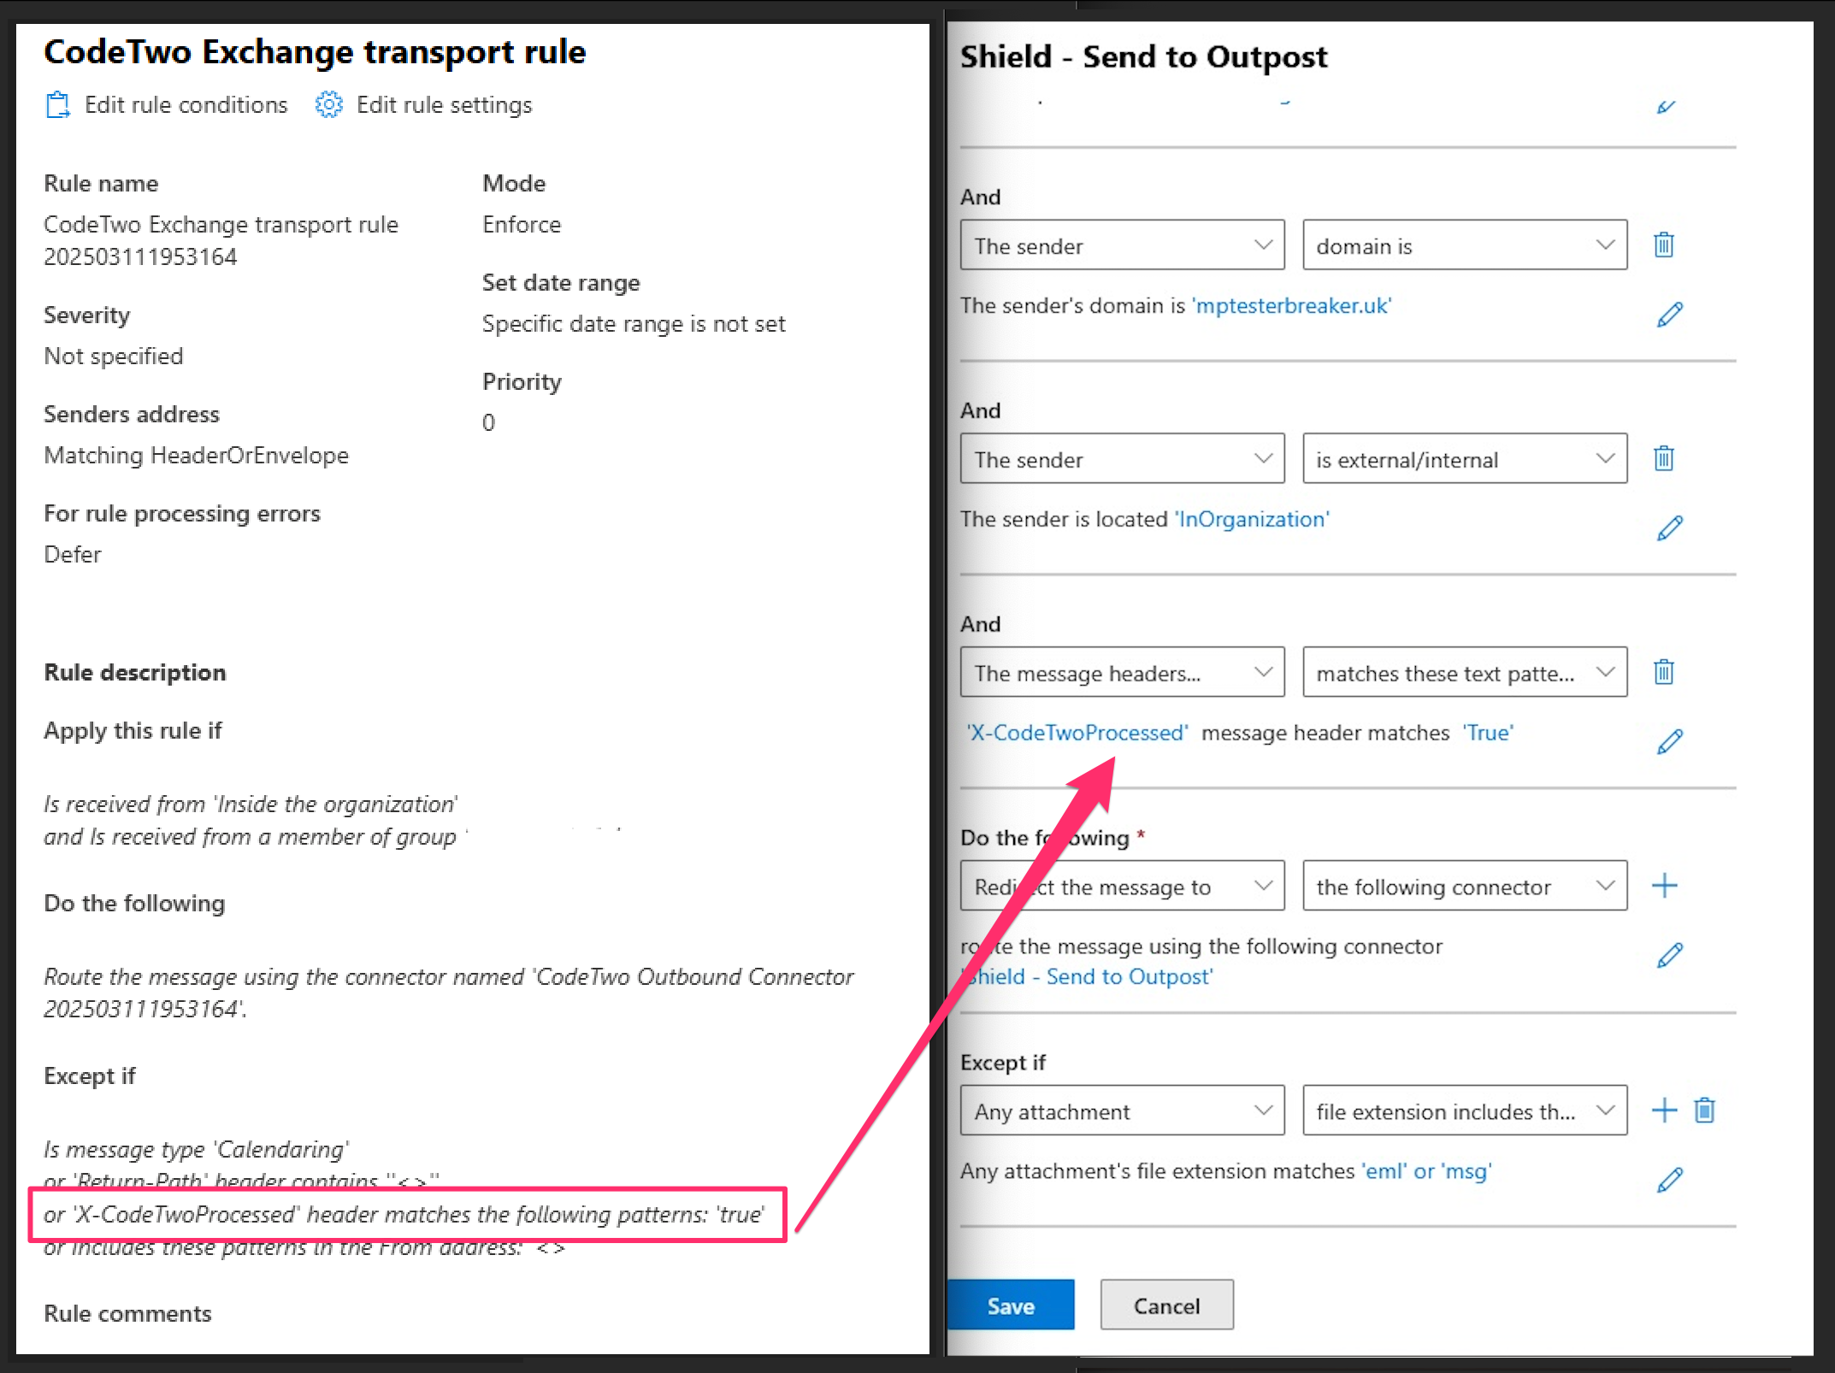Click the 'True' header value link
The image size is (1835, 1373).
[x=1488, y=733]
